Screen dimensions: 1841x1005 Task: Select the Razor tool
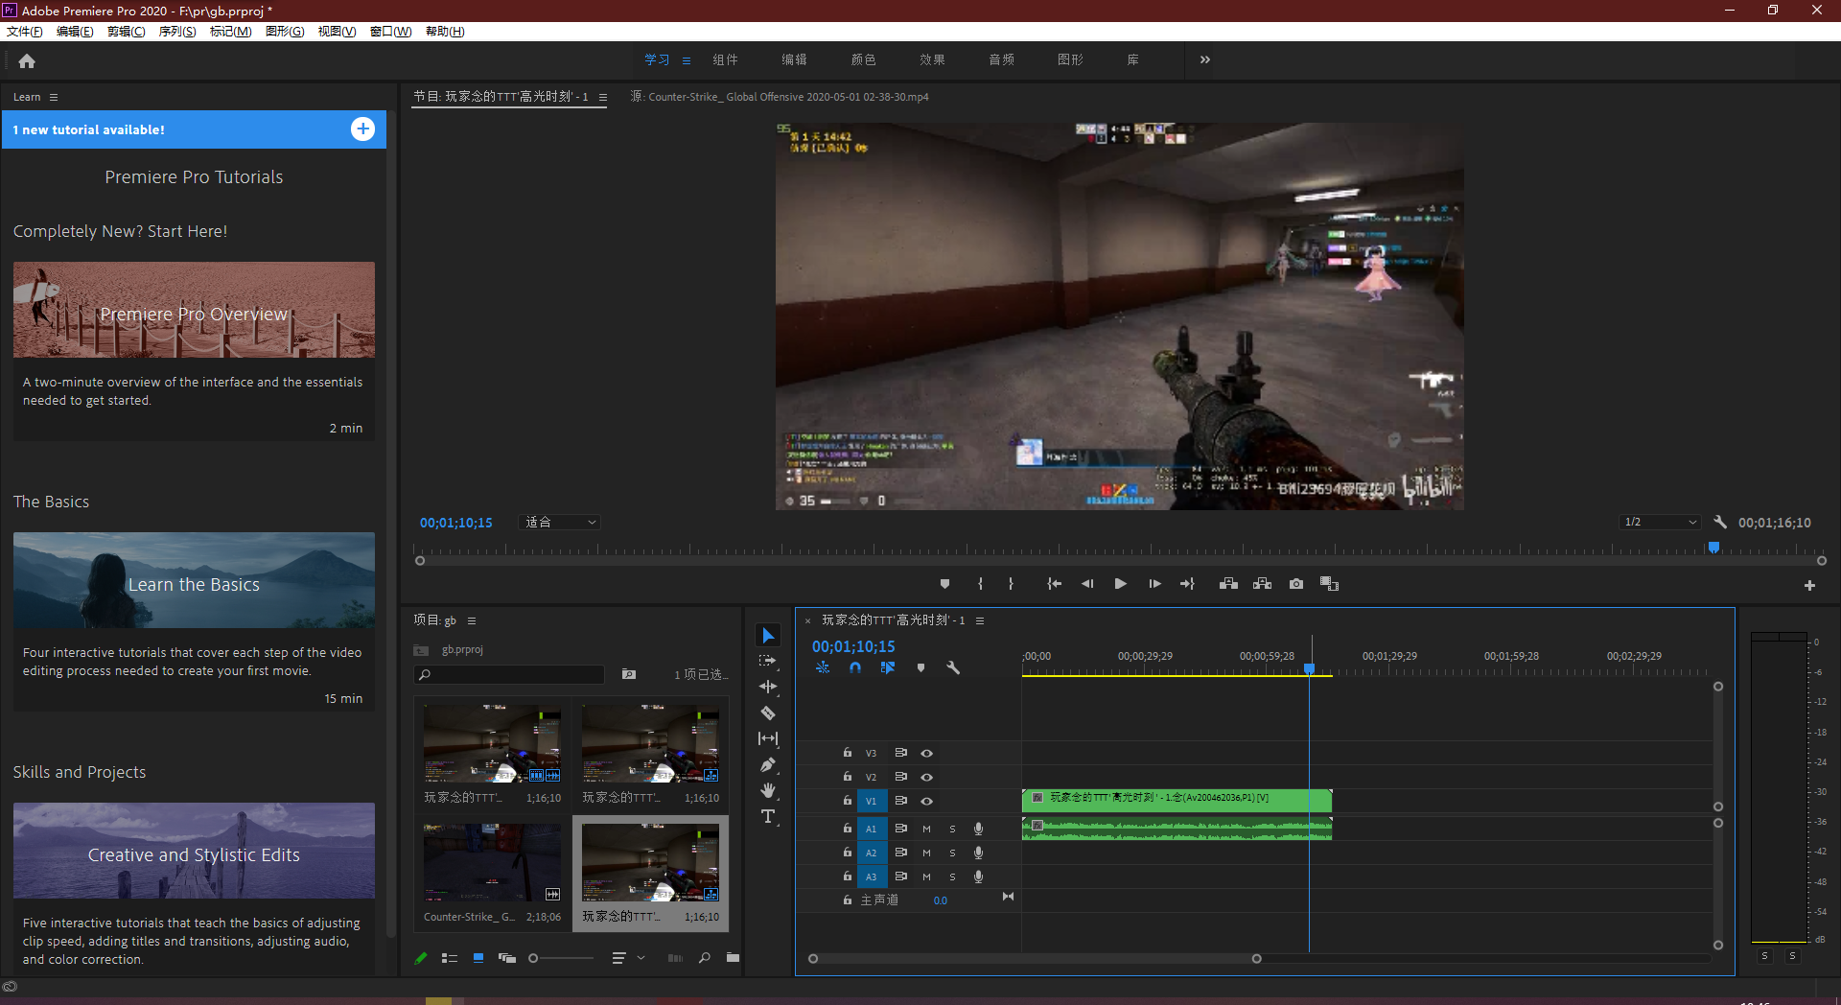(768, 713)
